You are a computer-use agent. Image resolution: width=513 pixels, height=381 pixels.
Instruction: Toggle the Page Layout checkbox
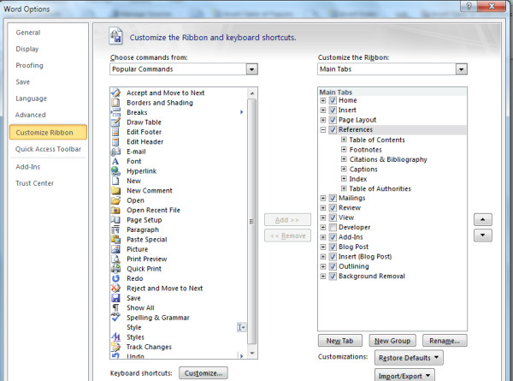(x=333, y=120)
